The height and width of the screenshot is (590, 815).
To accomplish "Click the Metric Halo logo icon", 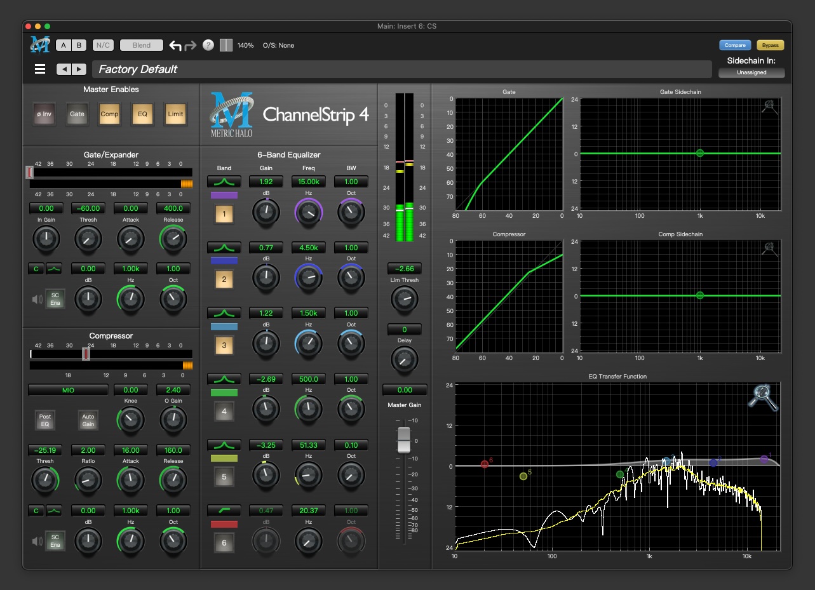I will click(x=40, y=45).
